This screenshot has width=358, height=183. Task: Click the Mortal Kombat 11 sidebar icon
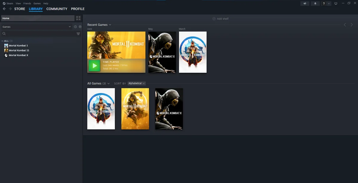pyautogui.click(x=6, y=51)
